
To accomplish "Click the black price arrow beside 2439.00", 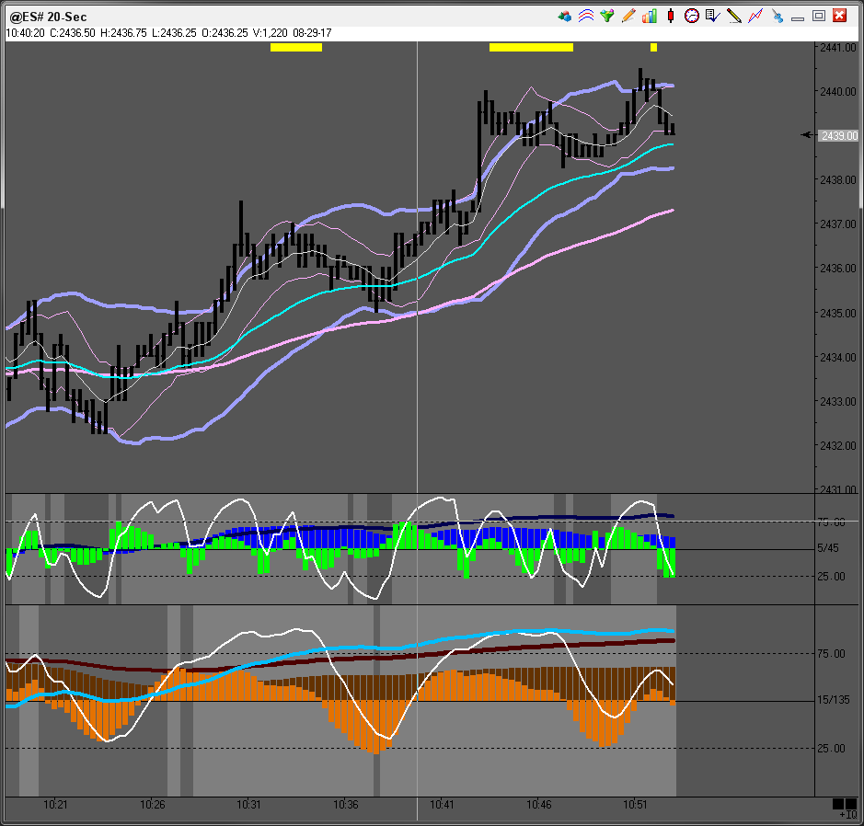I will click(808, 135).
